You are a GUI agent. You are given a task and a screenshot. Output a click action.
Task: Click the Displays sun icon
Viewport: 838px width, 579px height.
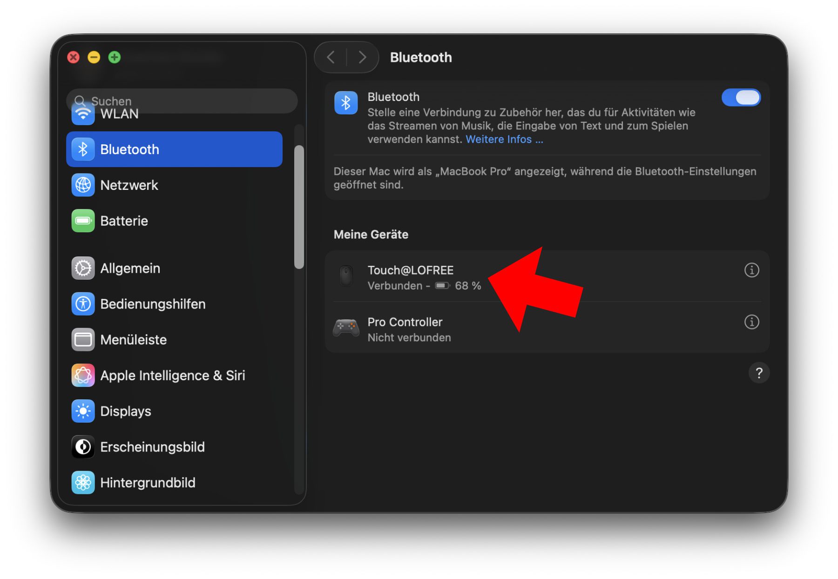pyautogui.click(x=83, y=411)
